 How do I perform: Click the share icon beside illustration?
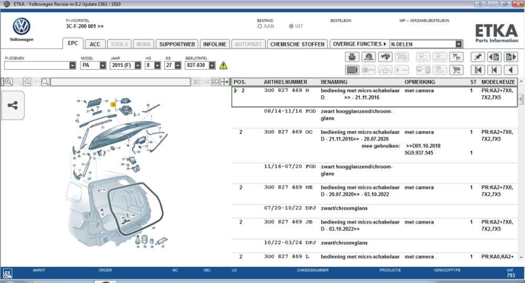click(x=13, y=105)
